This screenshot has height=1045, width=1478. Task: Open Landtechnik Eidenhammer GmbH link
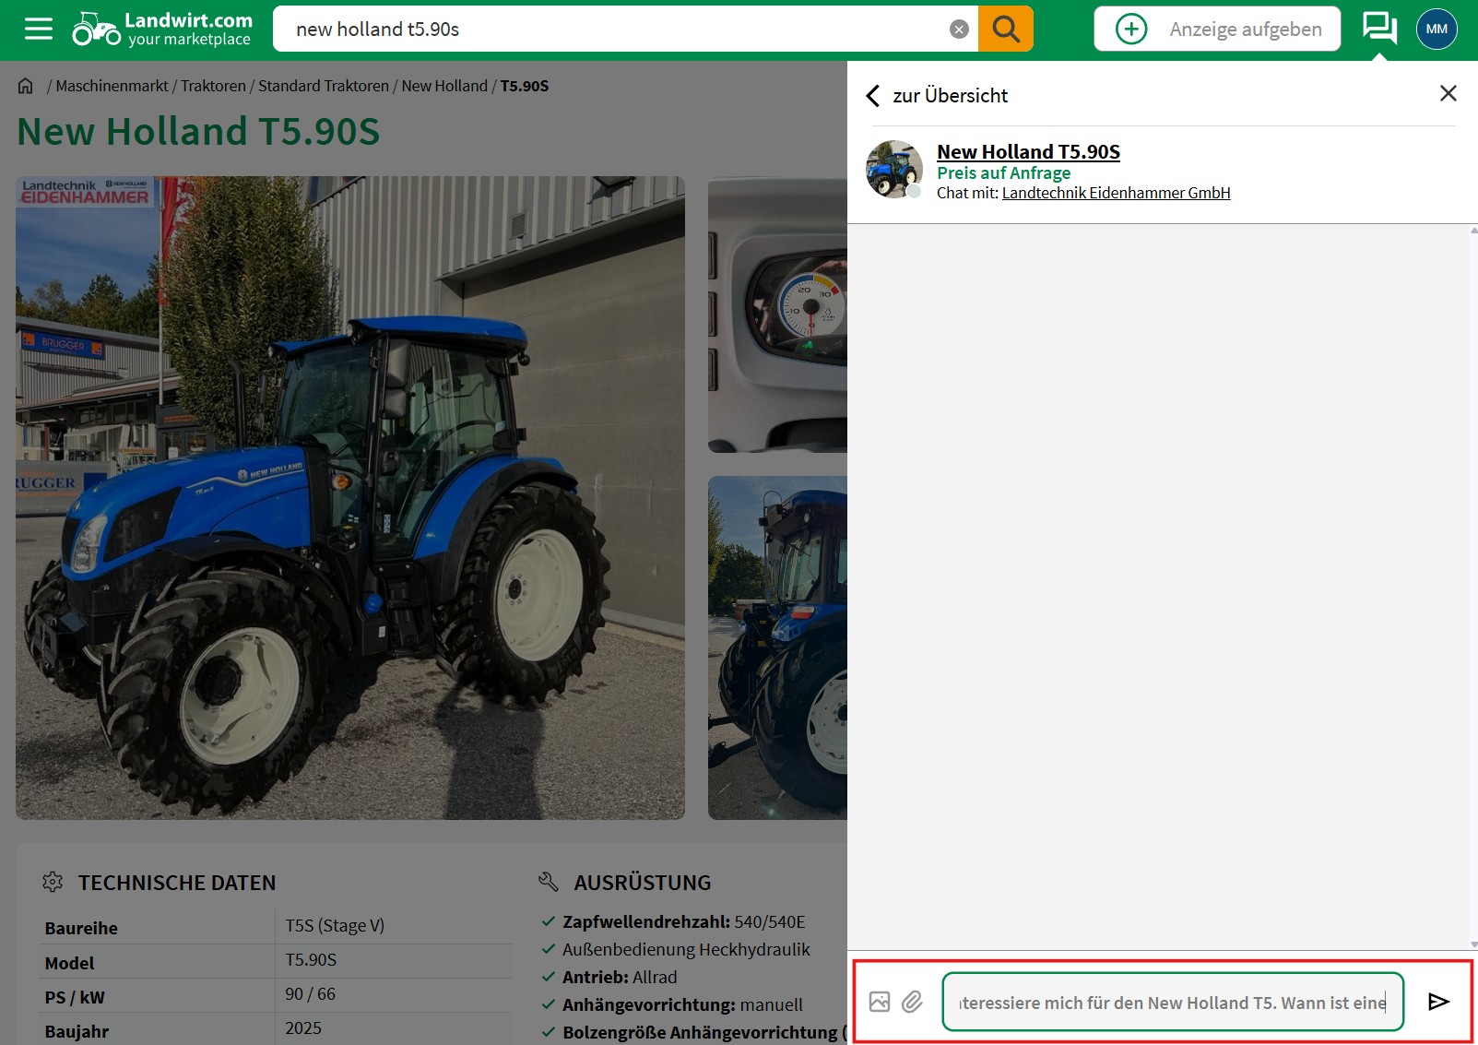[1116, 193]
